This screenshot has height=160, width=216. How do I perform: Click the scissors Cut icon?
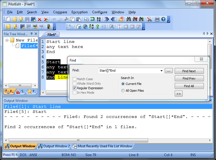pyautogui.click(x=66, y=19)
